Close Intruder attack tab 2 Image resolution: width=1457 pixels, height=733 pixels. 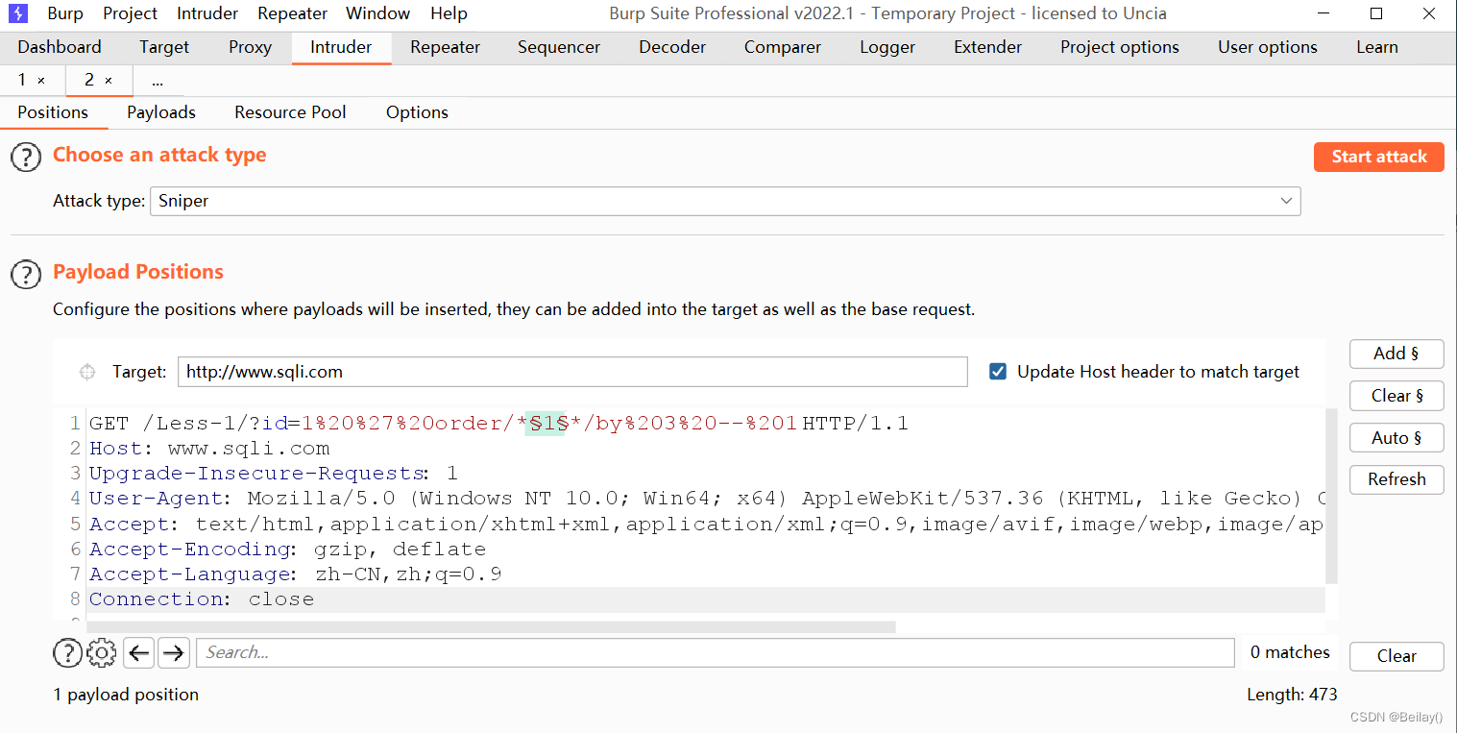[x=109, y=81]
